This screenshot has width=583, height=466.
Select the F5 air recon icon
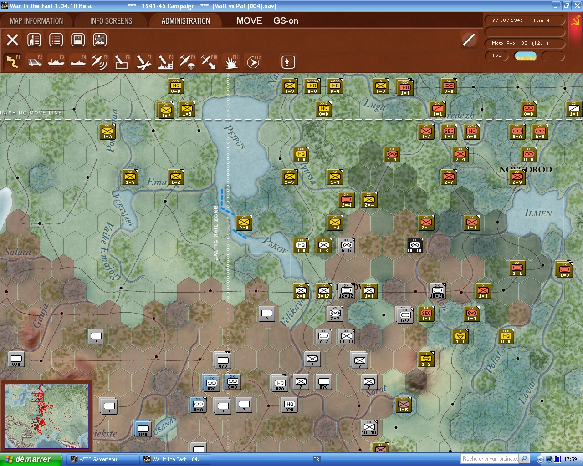click(100, 62)
